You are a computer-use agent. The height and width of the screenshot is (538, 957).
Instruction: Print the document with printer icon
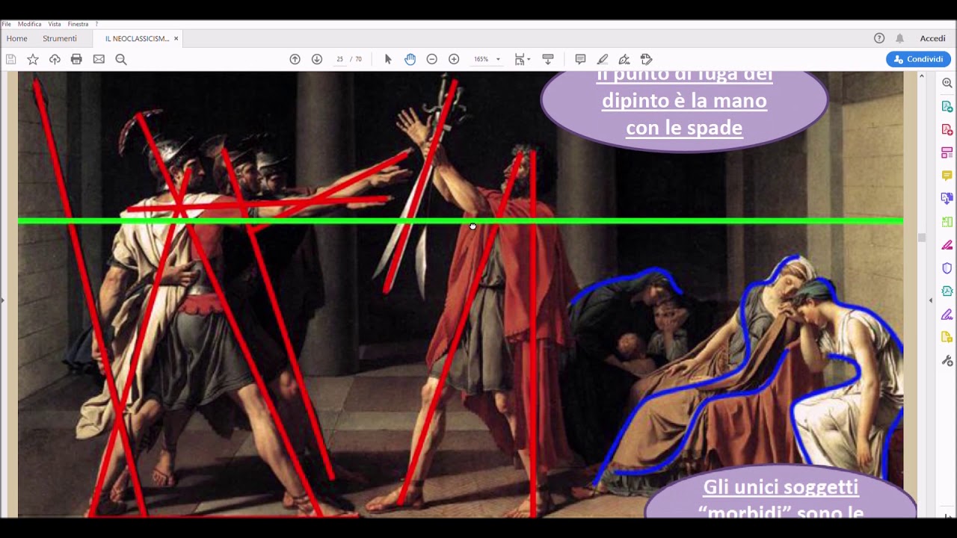76,59
